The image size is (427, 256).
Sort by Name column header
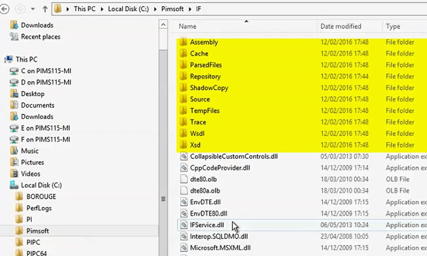(187, 26)
